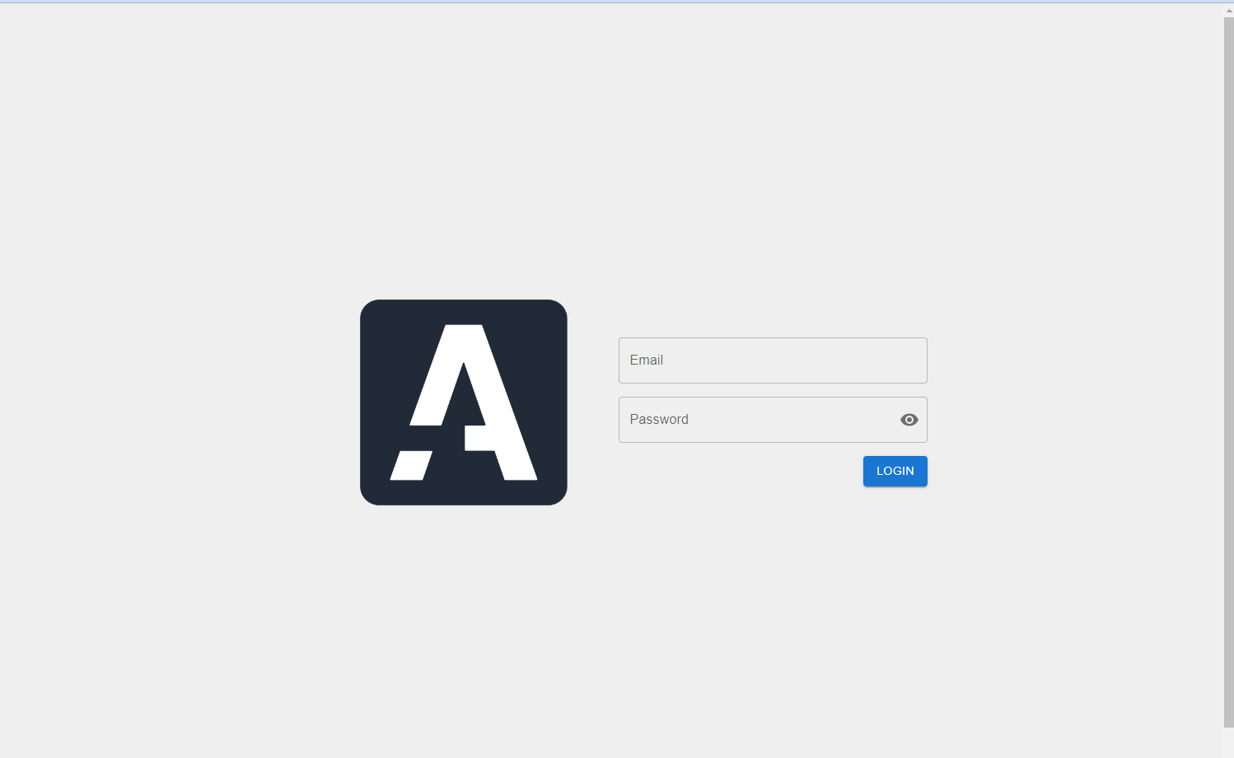The height and width of the screenshot is (758, 1234).
Task: Click the white A logo image
Action: pyautogui.click(x=464, y=402)
